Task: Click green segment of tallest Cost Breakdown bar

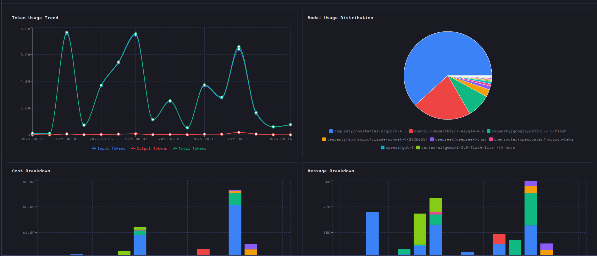Action: pos(235,199)
